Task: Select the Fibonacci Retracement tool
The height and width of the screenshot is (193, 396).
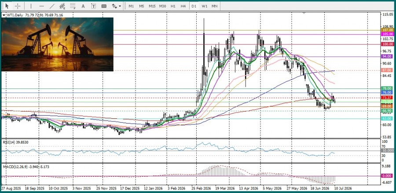Action: (x=73, y=6)
